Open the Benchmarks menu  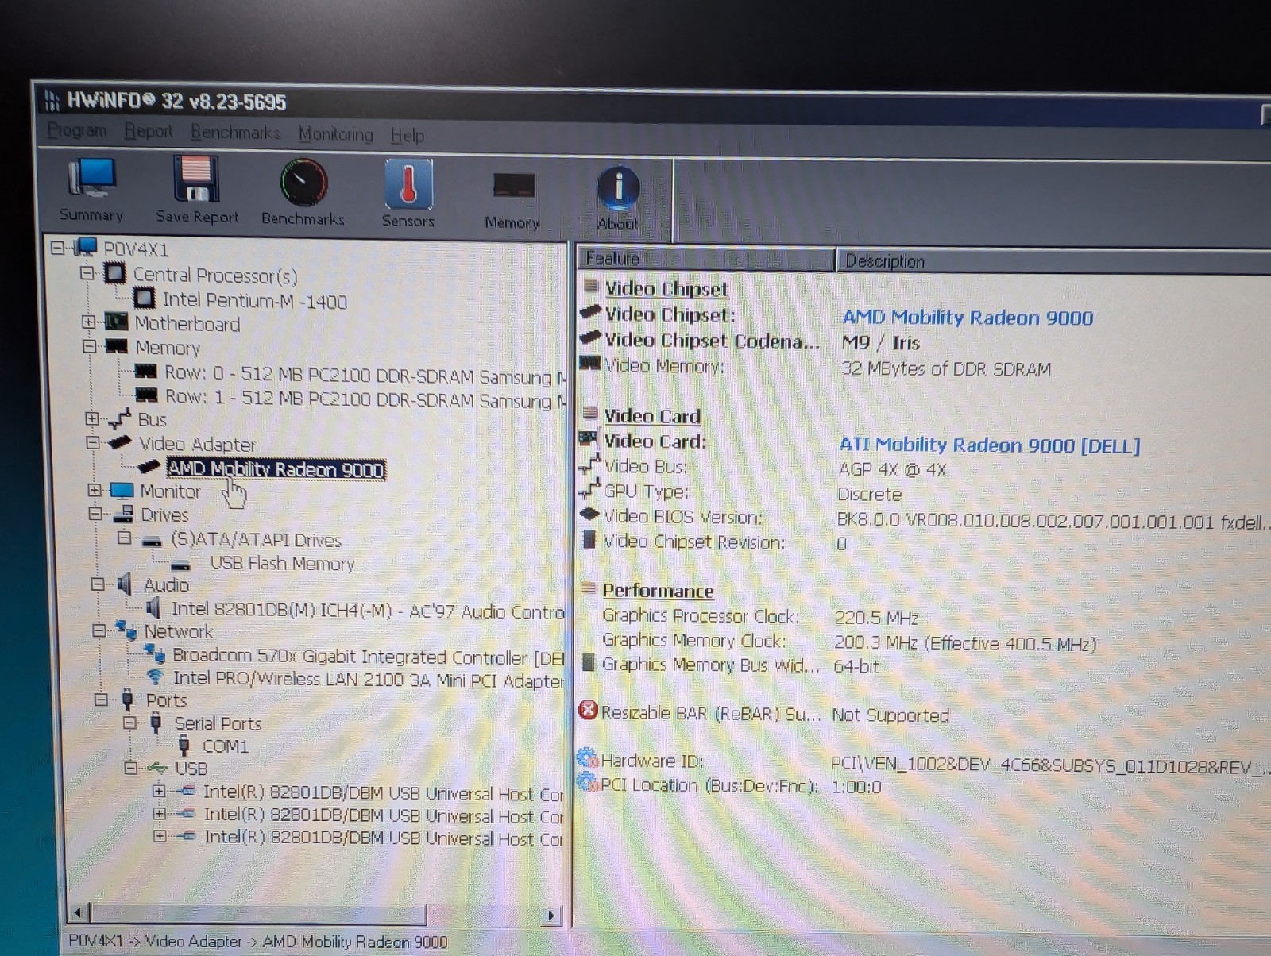(235, 133)
